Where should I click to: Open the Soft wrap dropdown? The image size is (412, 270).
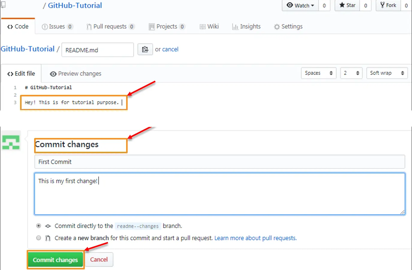tap(387, 73)
